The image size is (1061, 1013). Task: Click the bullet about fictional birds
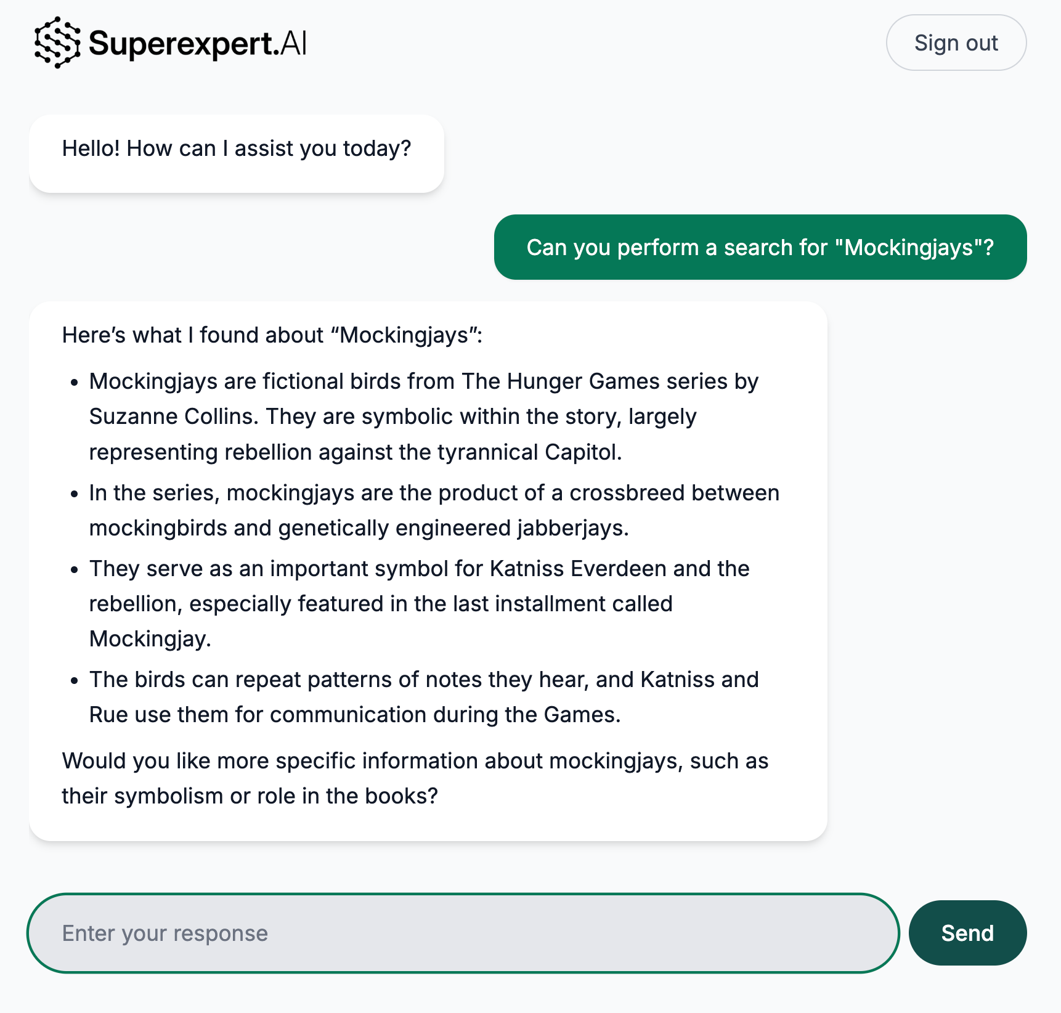(424, 417)
